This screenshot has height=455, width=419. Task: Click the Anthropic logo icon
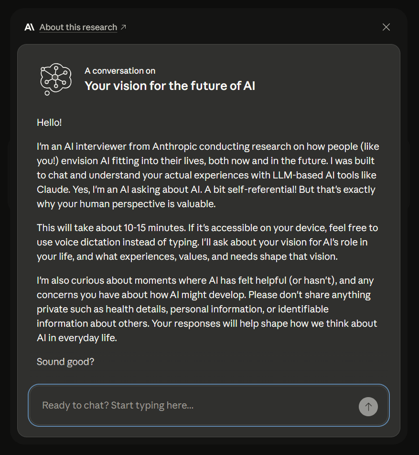coord(29,27)
